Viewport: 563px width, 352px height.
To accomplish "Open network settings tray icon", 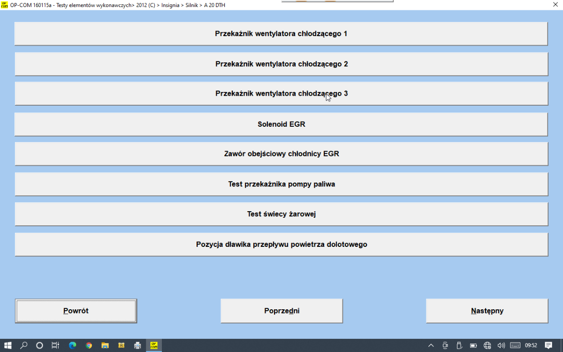I will (487, 345).
